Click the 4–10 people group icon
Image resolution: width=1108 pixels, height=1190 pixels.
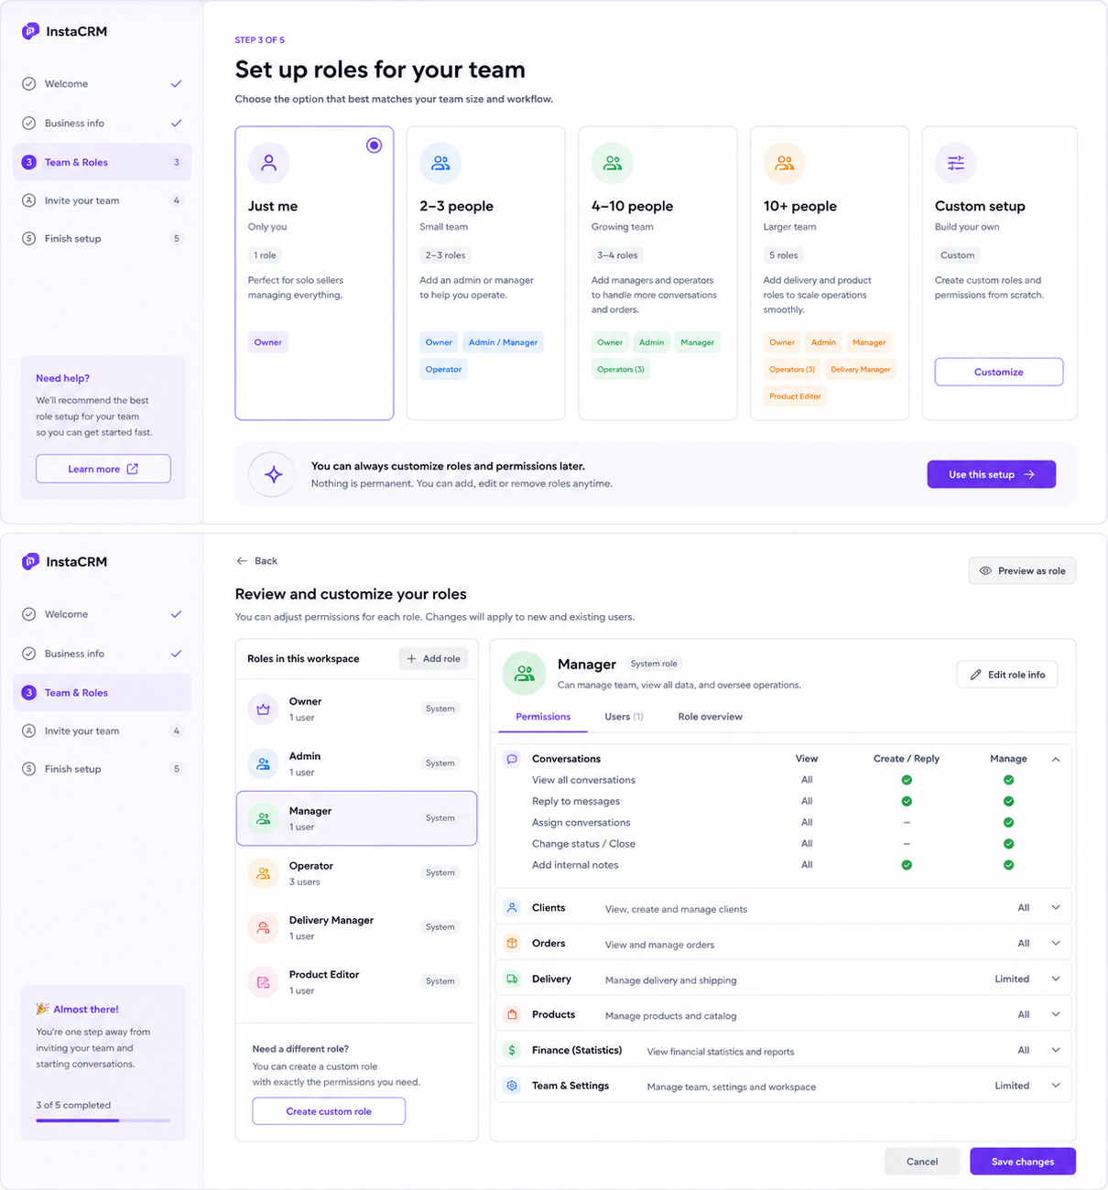[613, 163]
